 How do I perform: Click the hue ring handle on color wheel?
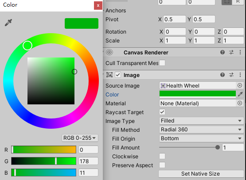tap(27, 46)
